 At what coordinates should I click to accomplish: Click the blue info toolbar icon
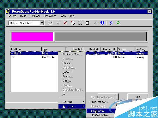[102, 23]
